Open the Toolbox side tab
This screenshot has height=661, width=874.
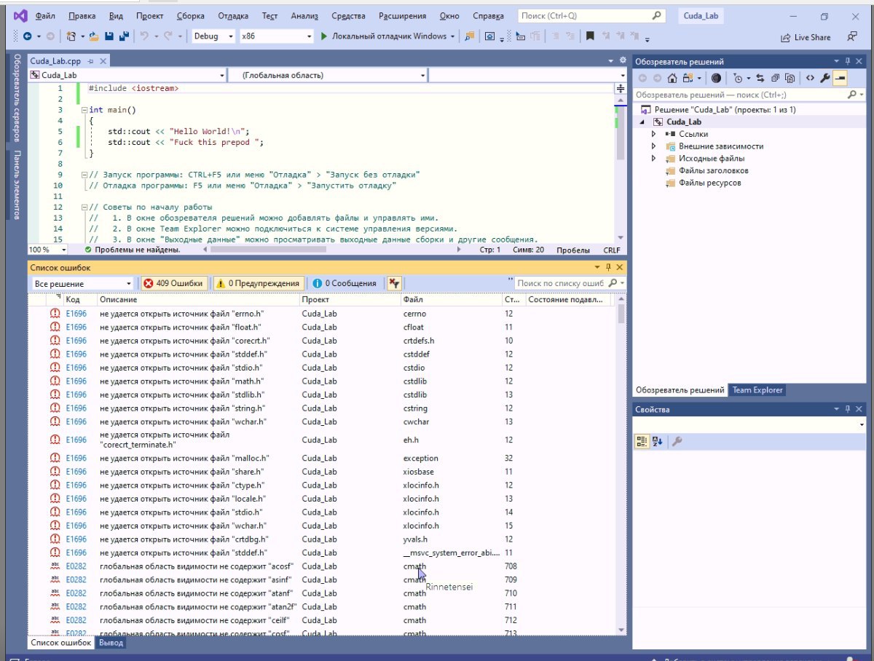[16, 185]
